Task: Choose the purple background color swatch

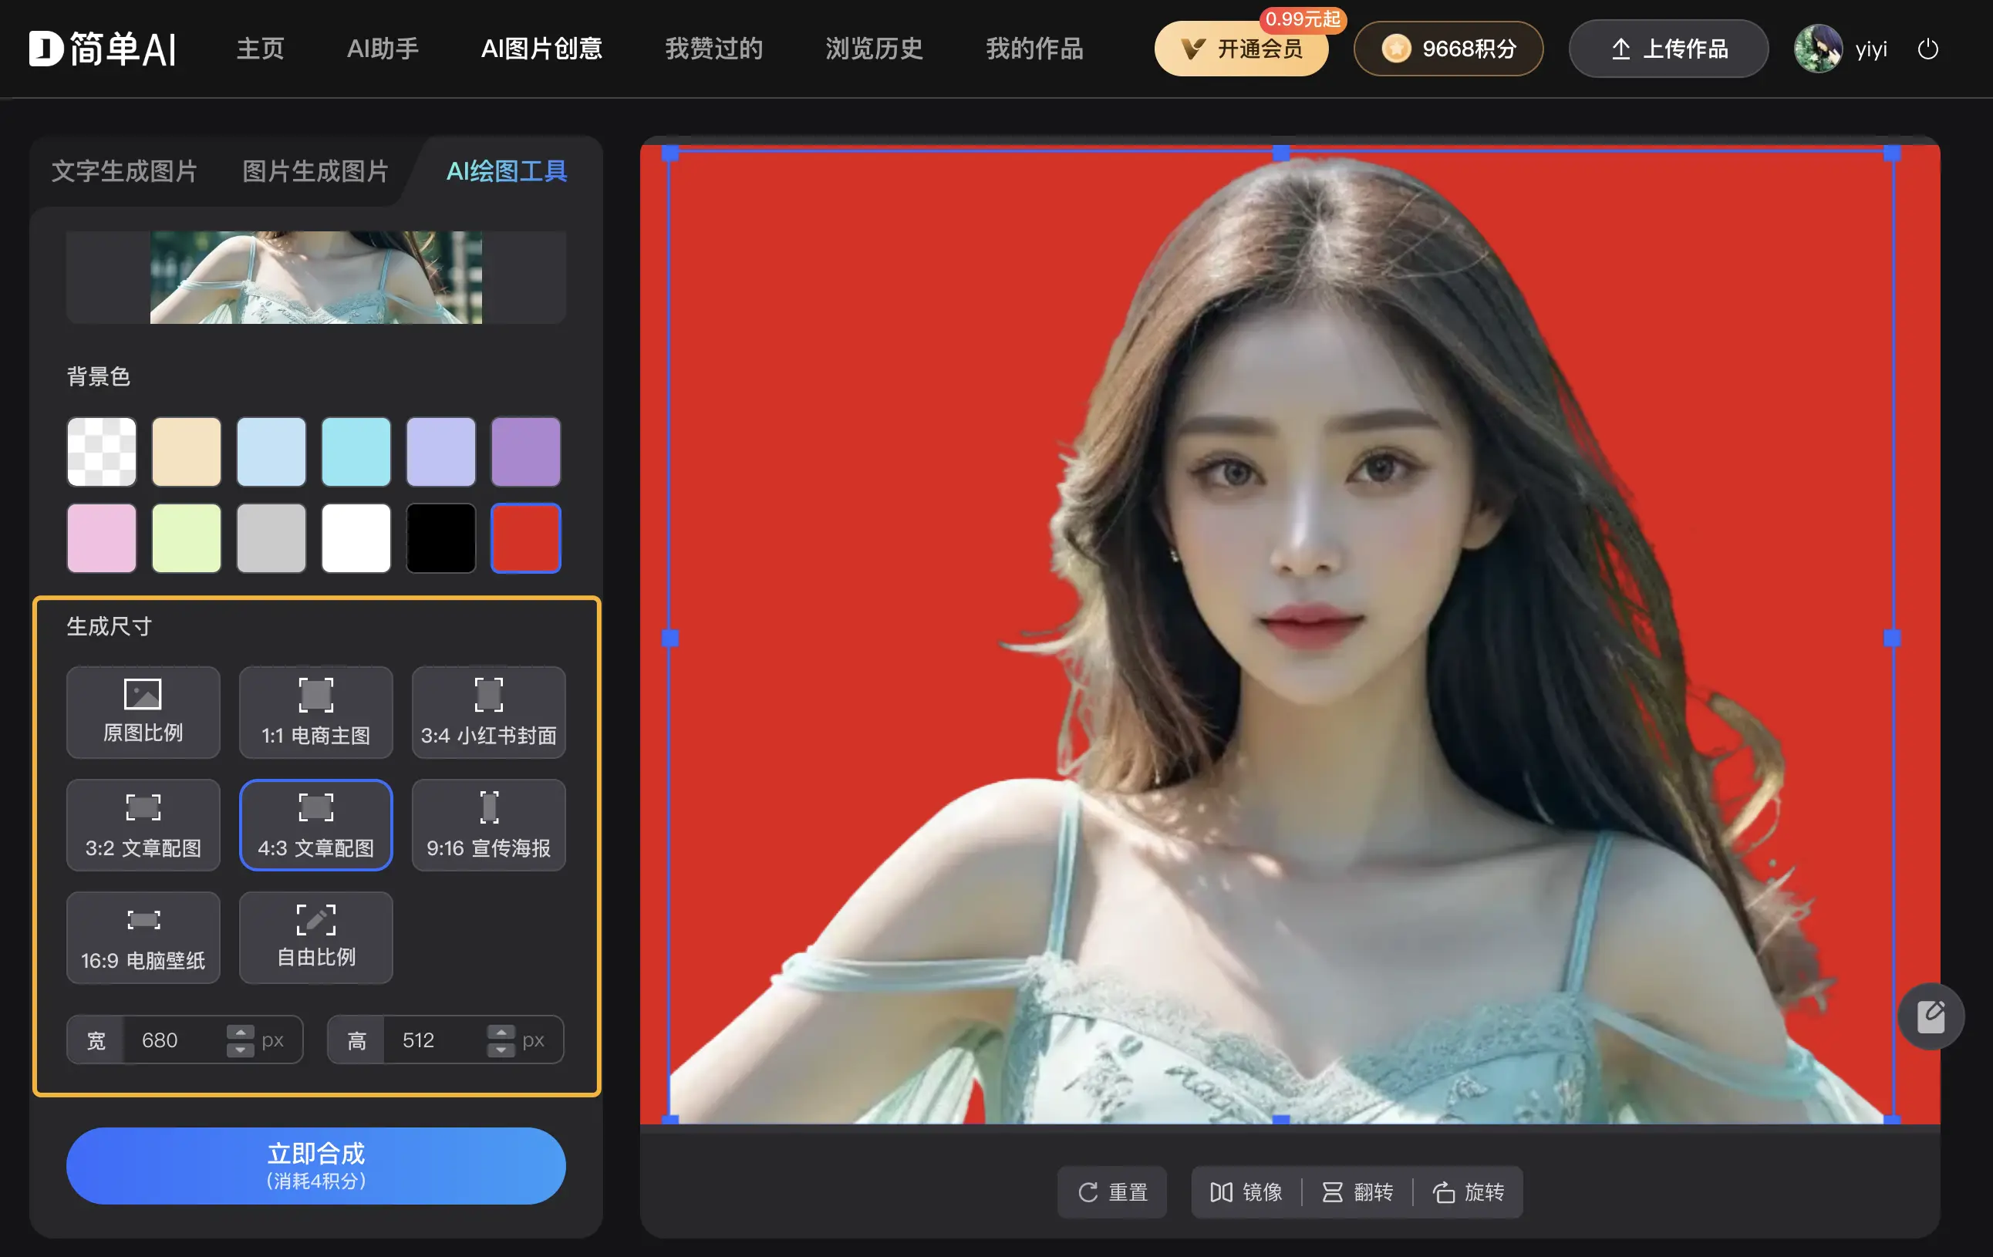Action: pyautogui.click(x=525, y=452)
